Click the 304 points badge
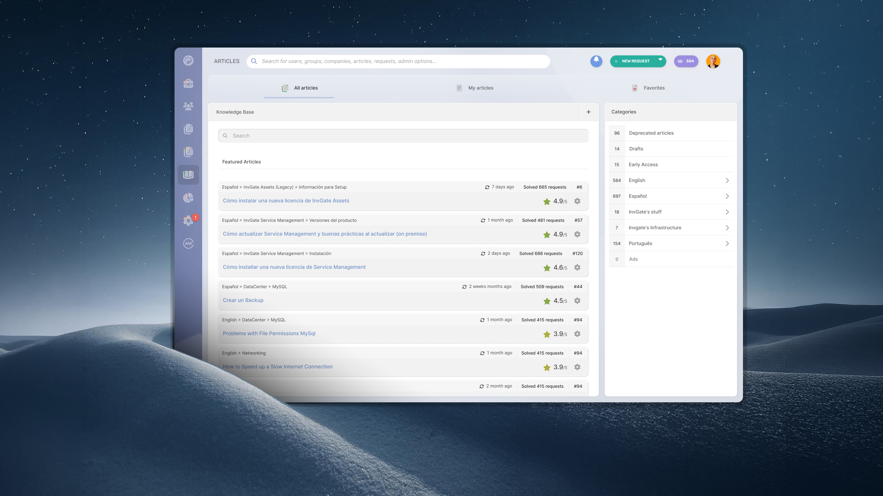Screen dimensions: 883x496 686,61
